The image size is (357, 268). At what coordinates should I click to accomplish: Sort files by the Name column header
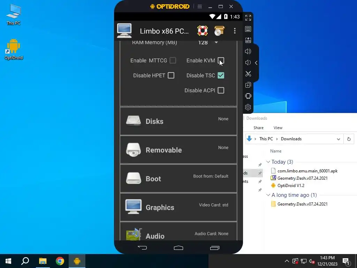tap(276, 151)
